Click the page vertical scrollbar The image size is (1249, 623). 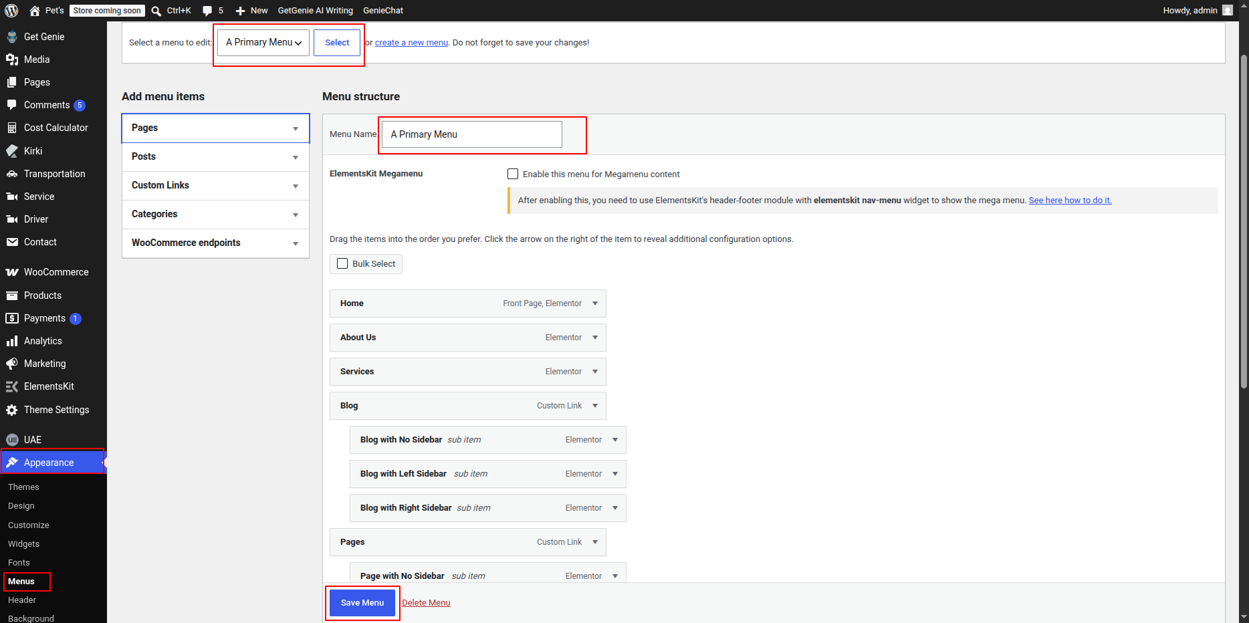[x=1244, y=221]
